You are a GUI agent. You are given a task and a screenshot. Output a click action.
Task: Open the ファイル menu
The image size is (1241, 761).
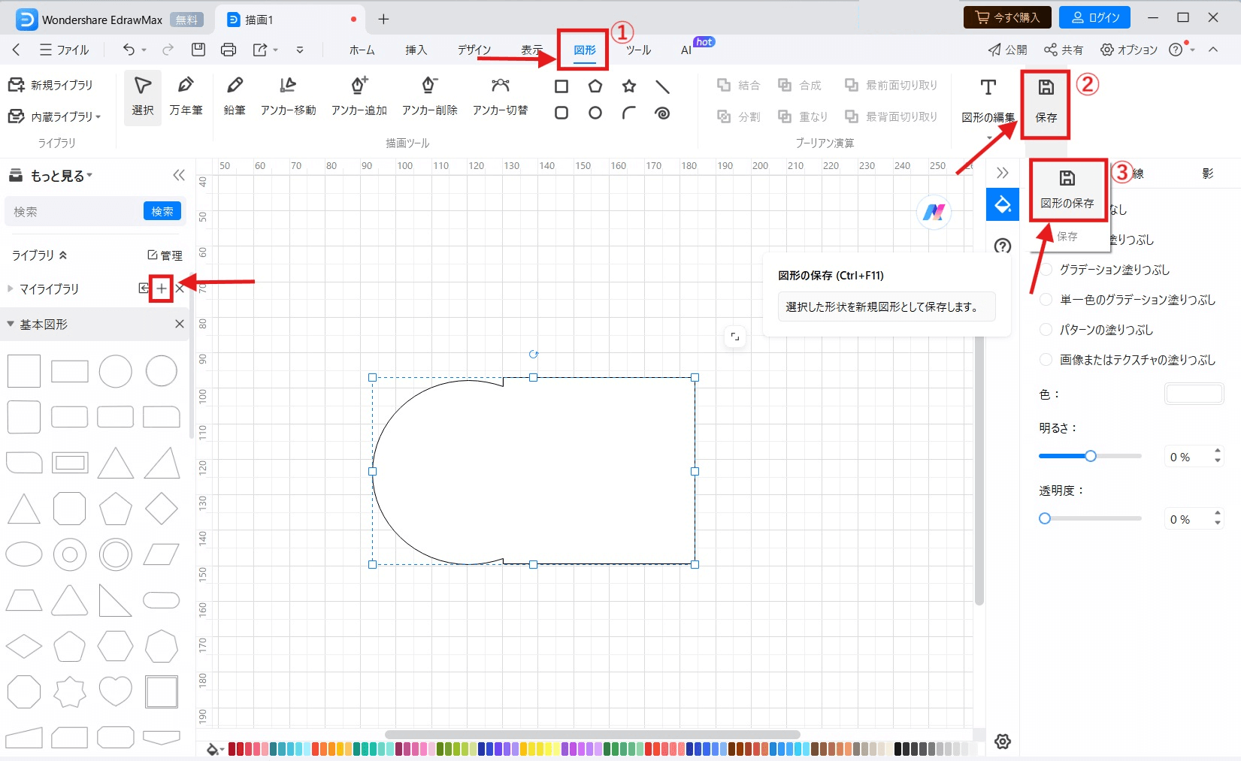(x=64, y=50)
